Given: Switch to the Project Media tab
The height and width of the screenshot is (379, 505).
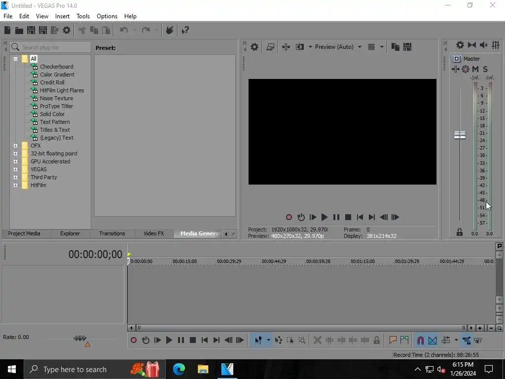Looking at the screenshot, I should click(x=24, y=233).
